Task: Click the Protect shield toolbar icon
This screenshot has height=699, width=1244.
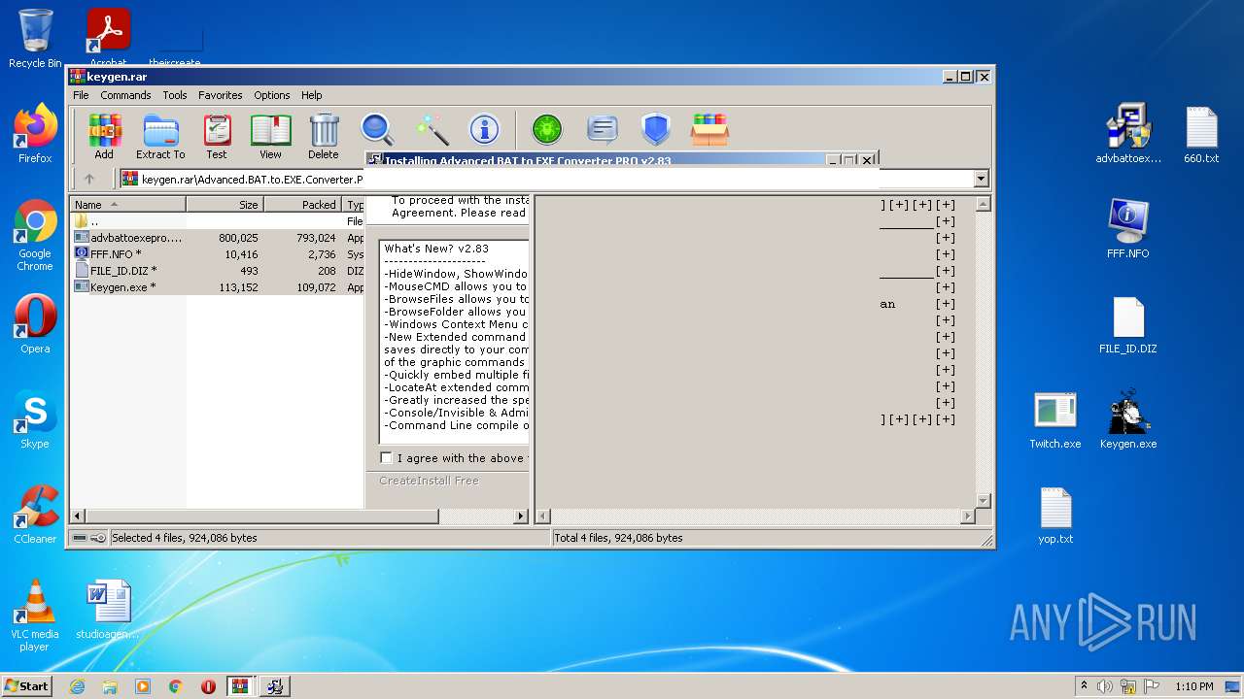Action: (x=656, y=129)
